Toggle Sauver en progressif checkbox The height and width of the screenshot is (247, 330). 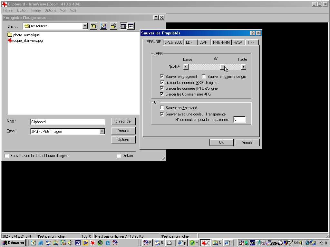(x=162, y=77)
